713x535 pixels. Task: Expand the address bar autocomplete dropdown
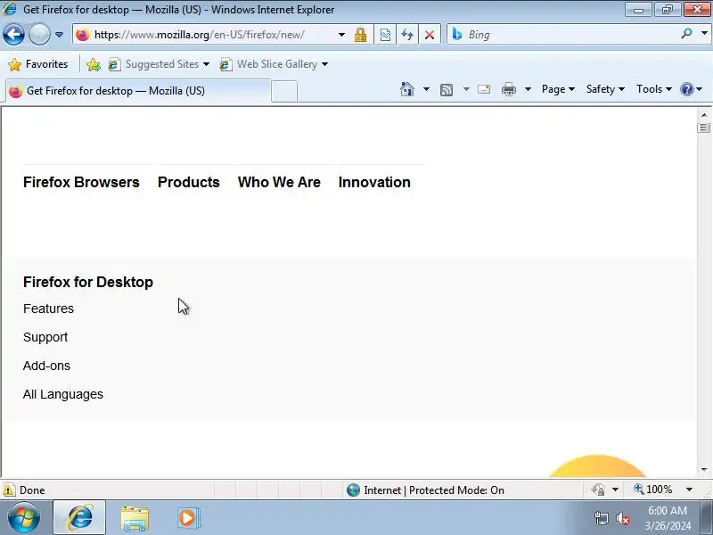[x=341, y=35]
